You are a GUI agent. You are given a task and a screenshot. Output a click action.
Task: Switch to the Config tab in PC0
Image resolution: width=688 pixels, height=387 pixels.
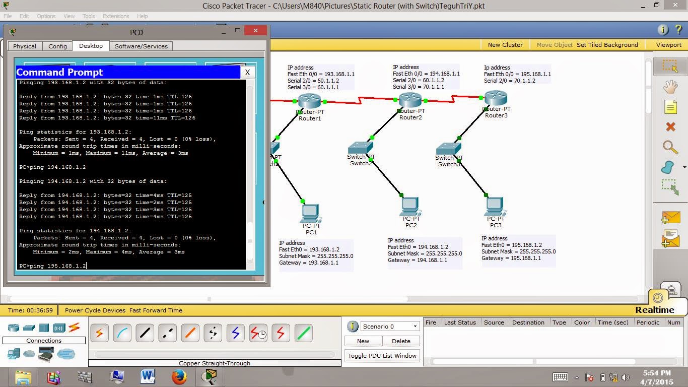(57, 46)
